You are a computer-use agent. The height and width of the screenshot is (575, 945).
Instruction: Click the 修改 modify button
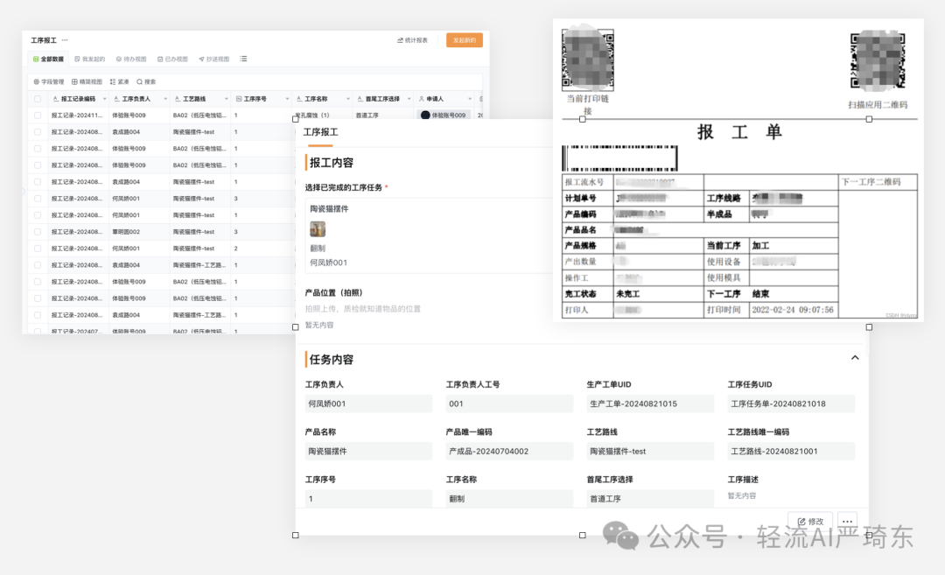click(x=808, y=520)
